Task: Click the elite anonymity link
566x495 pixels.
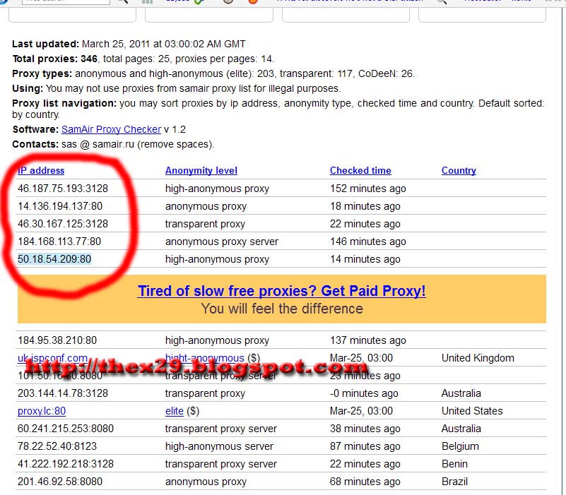Action: [175, 411]
